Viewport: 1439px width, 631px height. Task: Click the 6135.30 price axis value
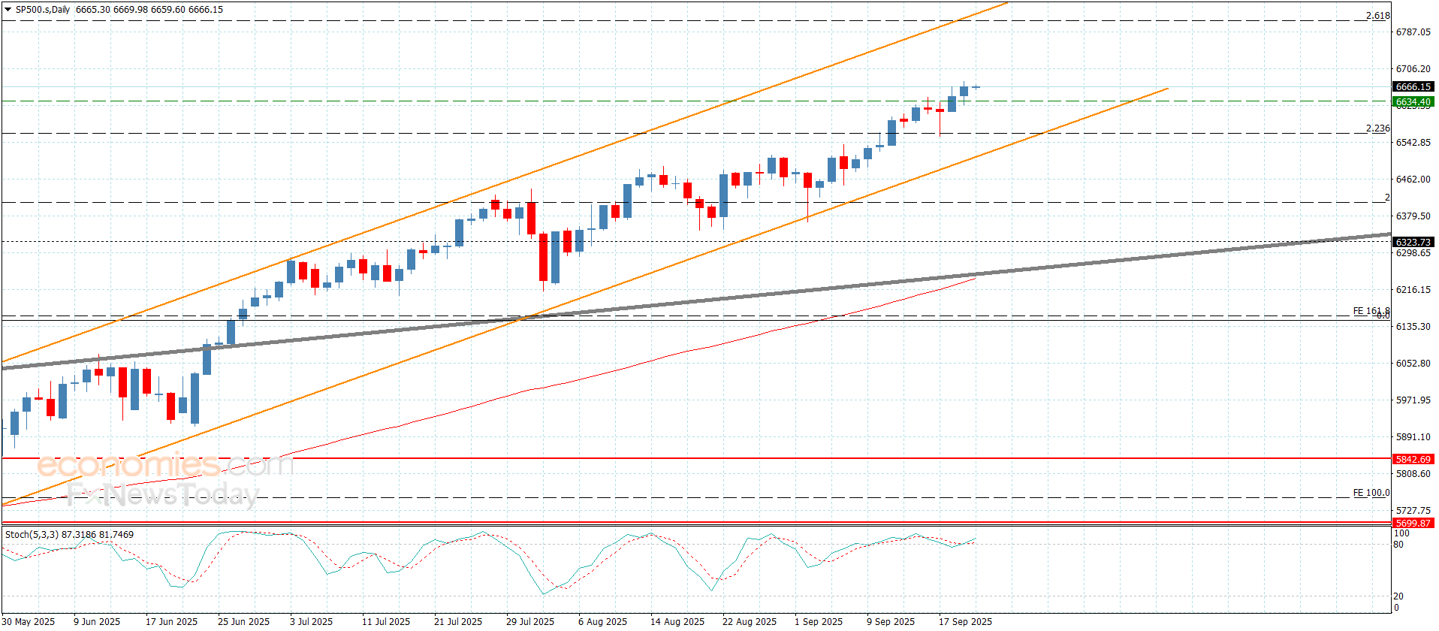[1413, 327]
